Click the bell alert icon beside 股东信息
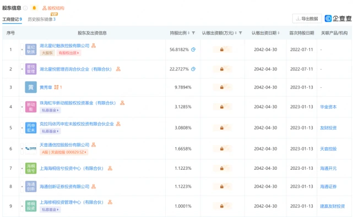The image size is (353, 217). click(34, 8)
